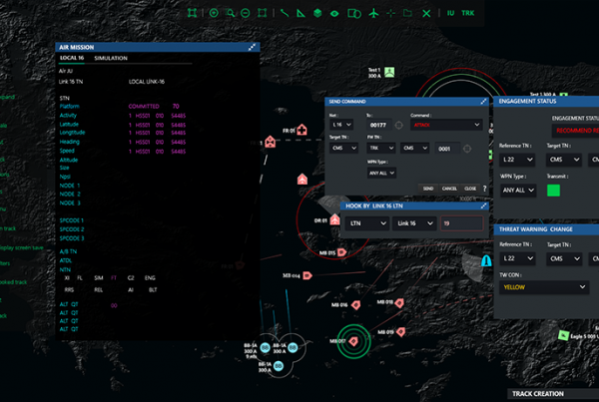The image size is (599, 402).
Task: Select the aircraft icon in toolbar
Action: pyautogui.click(x=373, y=13)
